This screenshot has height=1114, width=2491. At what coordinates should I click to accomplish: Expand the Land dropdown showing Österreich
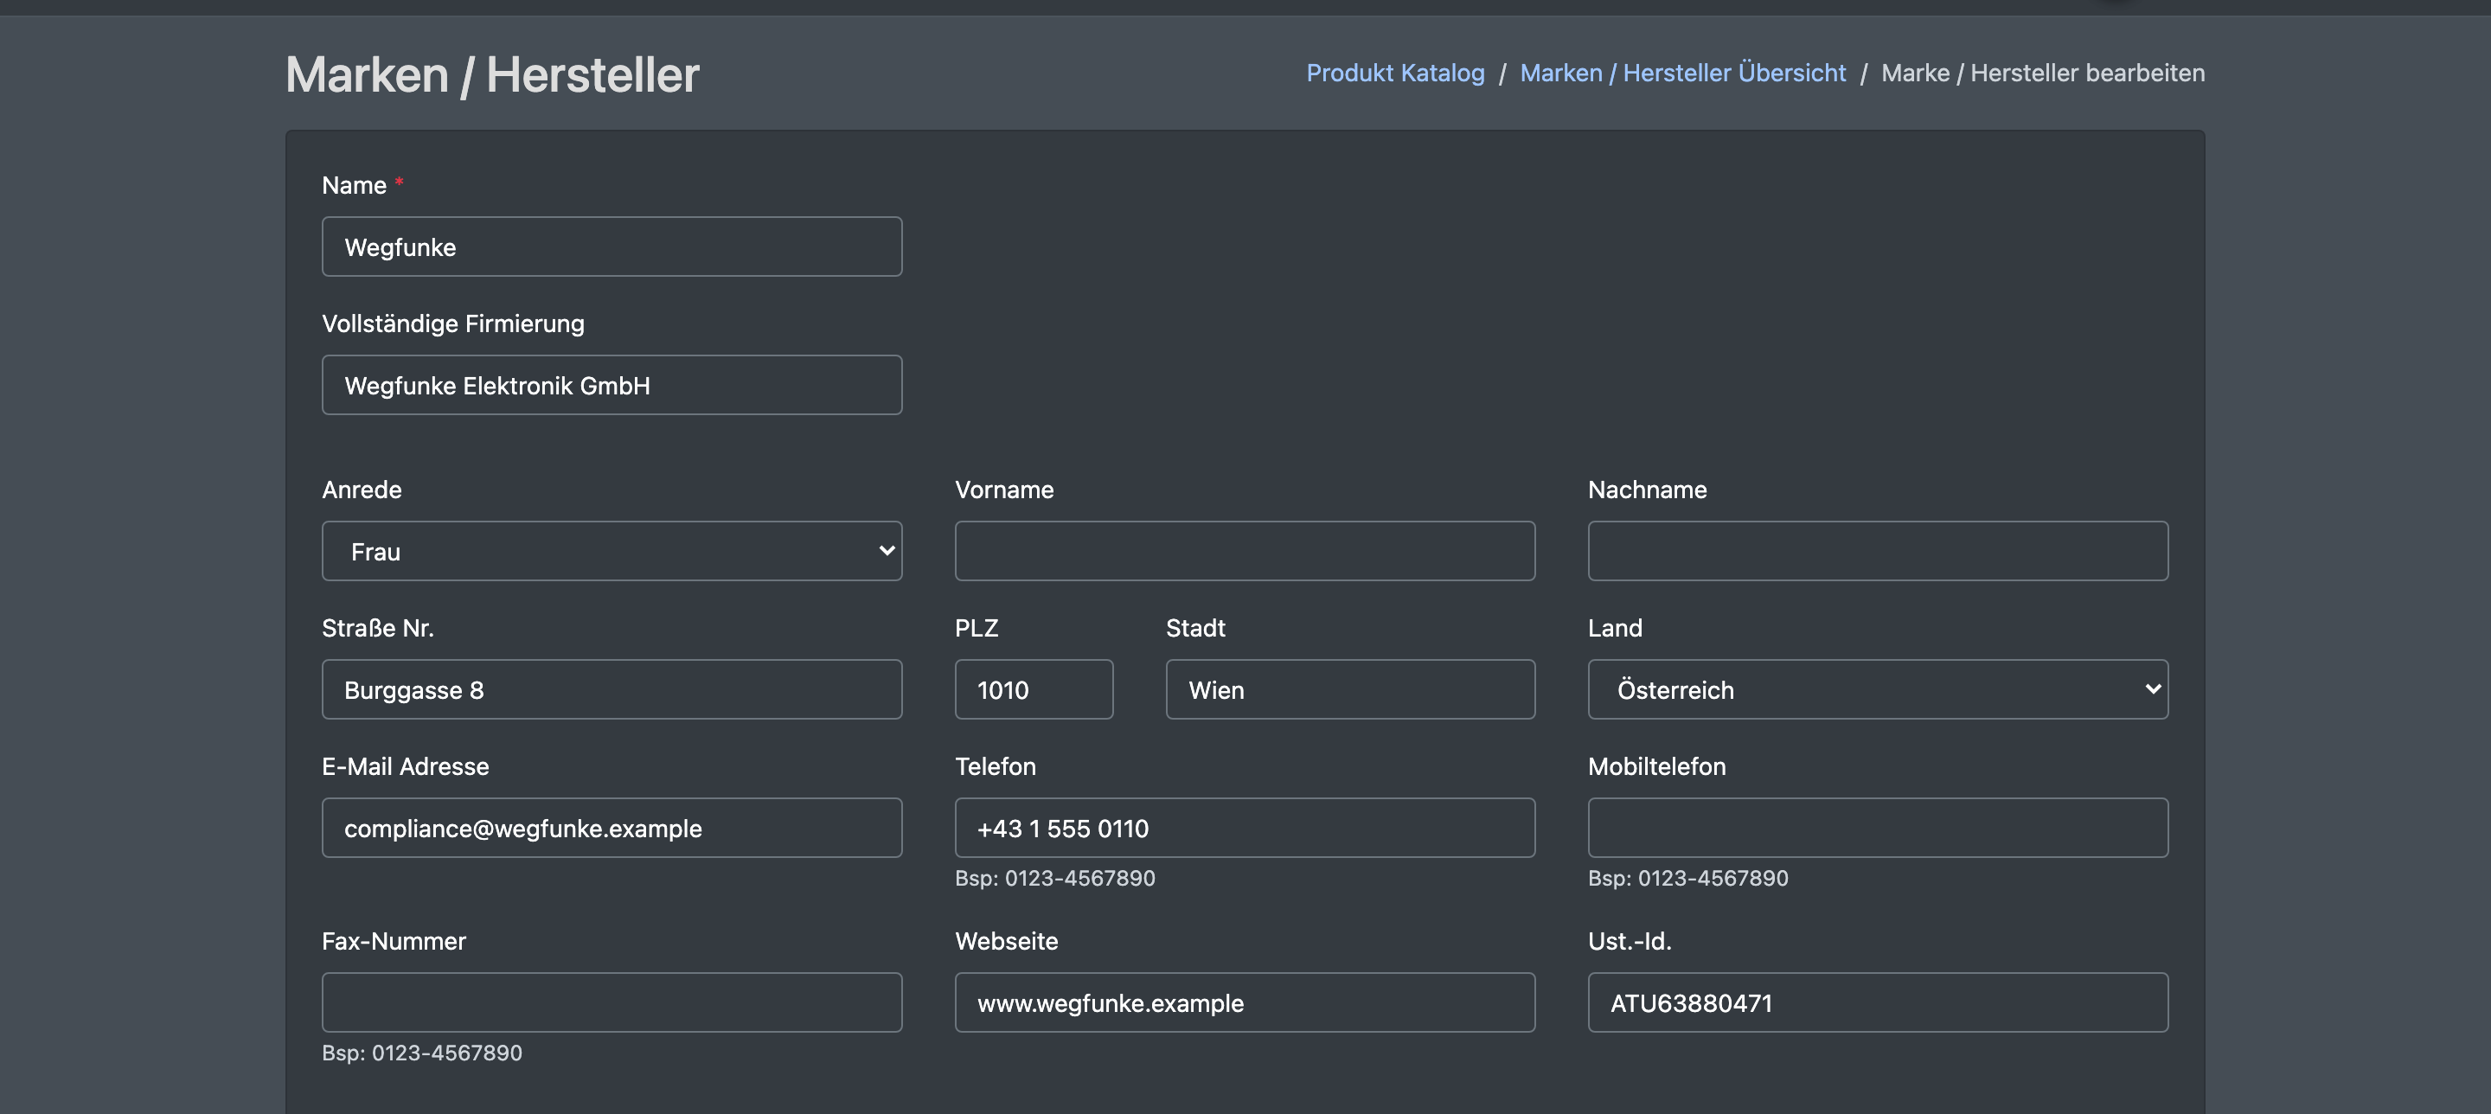(x=1878, y=689)
